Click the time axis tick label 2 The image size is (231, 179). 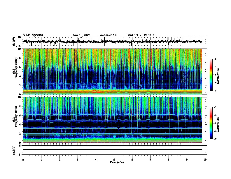(60, 160)
